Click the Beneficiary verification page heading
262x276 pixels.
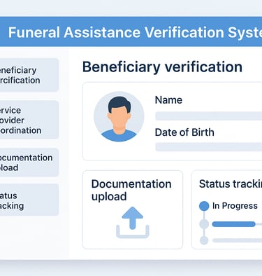(x=162, y=67)
